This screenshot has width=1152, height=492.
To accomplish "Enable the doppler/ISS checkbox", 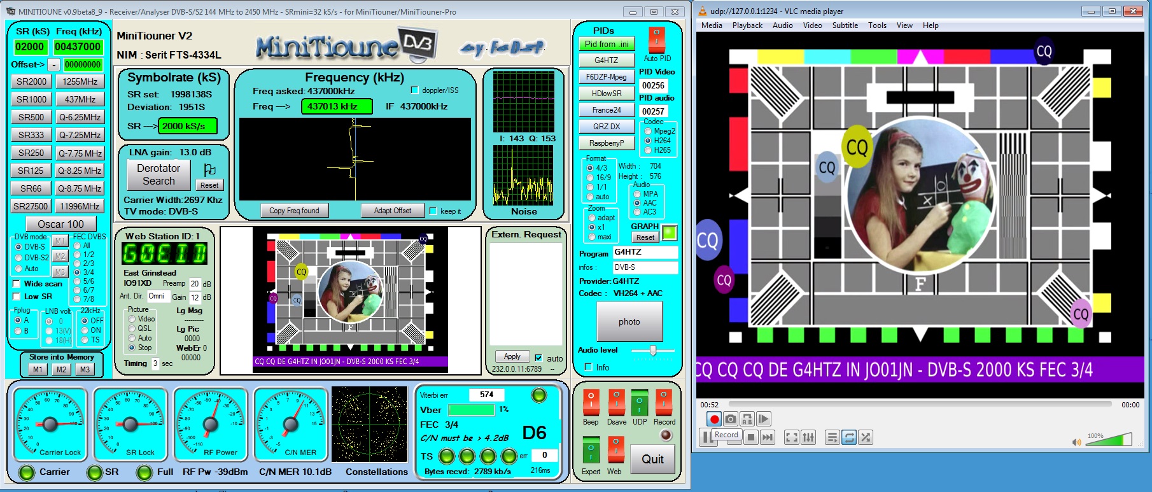I will point(415,90).
